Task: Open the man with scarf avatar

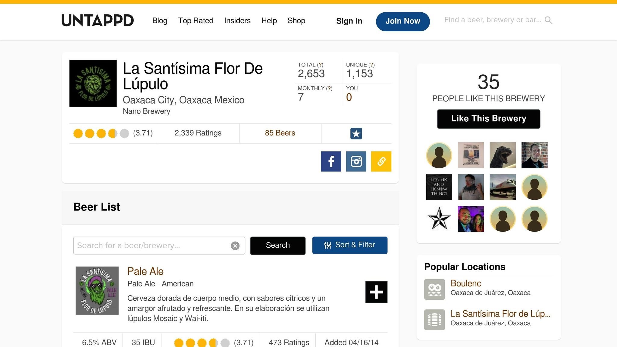Action: (x=471, y=187)
